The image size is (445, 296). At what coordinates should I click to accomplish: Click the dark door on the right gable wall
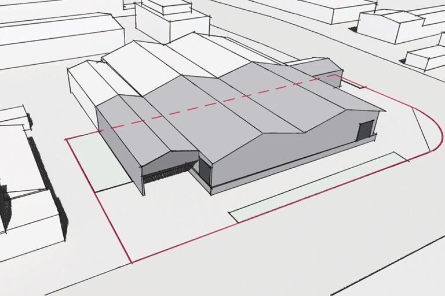365,130
